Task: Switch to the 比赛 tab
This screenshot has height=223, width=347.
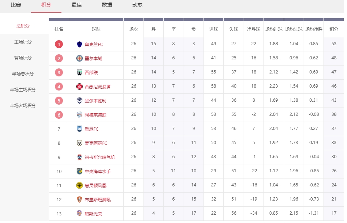Action: (16, 5)
